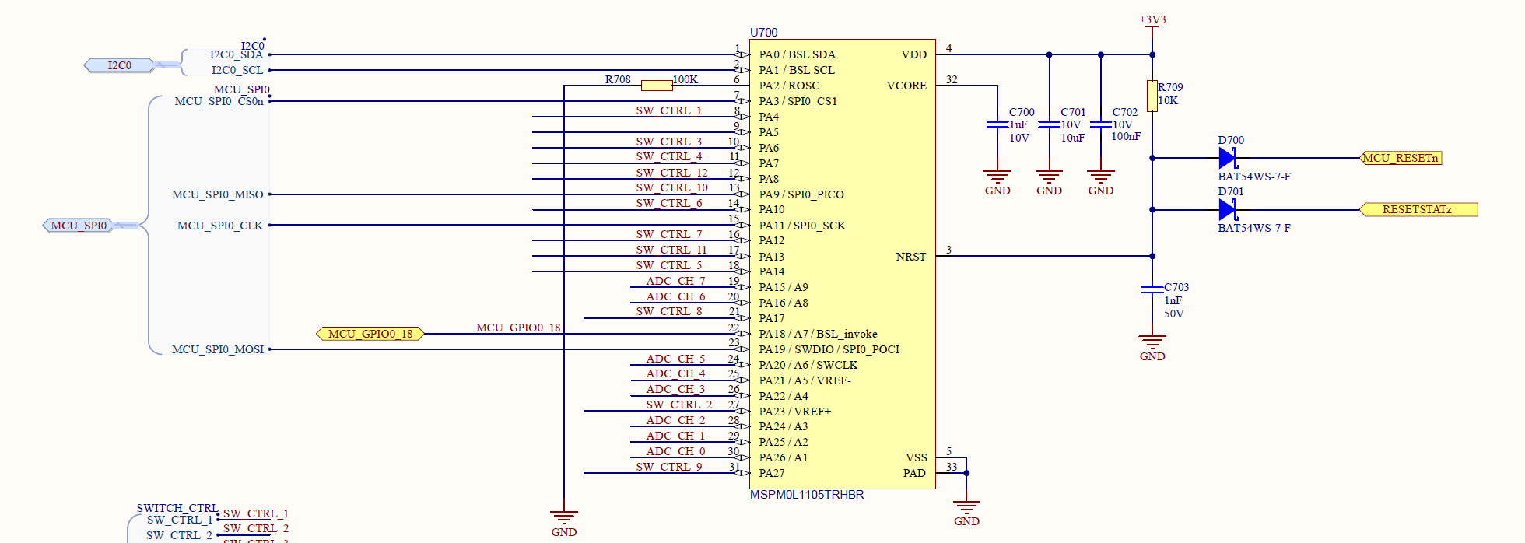Click the VDD pin label

pyautogui.click(x=914, y=54)
